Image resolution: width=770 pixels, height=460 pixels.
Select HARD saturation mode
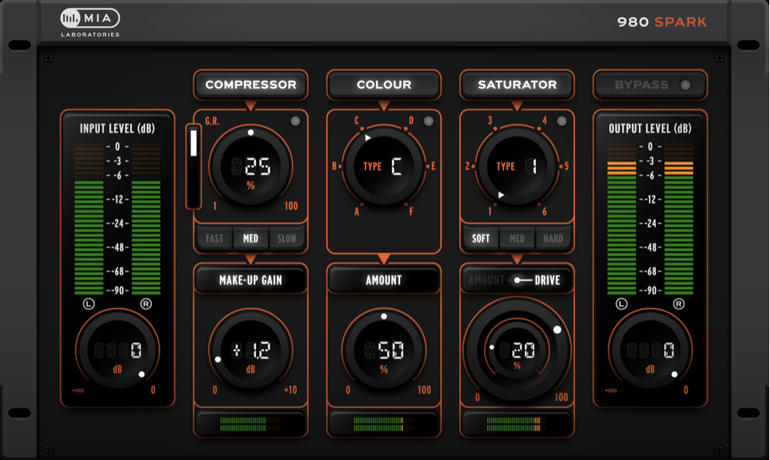click(x=553, y=238)
